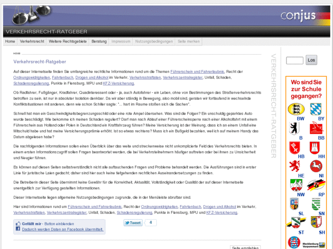Open Führerschein und Fahrerlaubnis link in last paragraph

pos(95,207)
